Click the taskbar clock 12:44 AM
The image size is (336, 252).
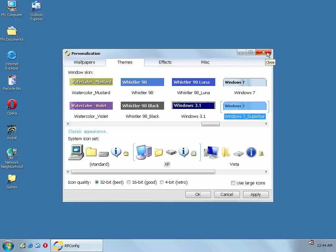coord(325,245)
